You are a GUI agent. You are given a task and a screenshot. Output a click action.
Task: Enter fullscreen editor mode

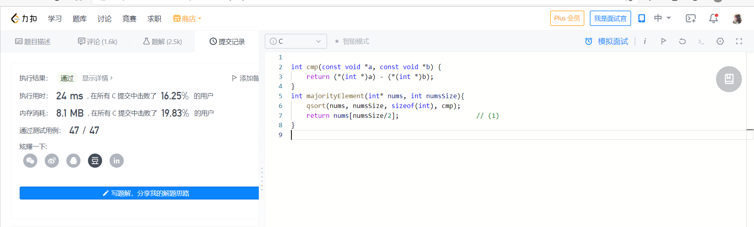click(x=739, y=41)
